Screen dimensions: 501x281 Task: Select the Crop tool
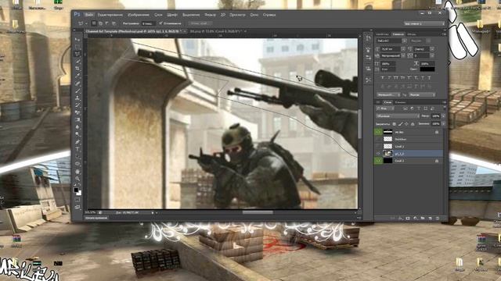(77, 69)
